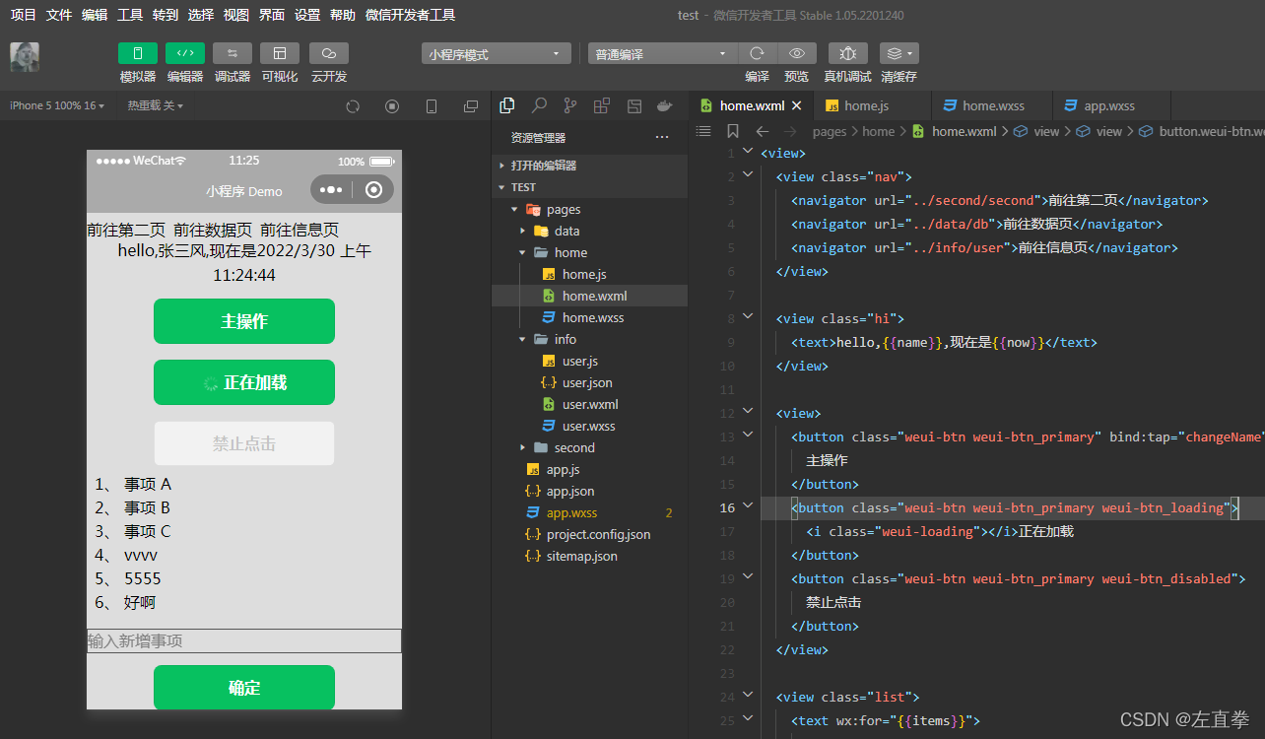Open the 编辑 menu
The width and height of the screenshot is (1265, 739).
95,15
